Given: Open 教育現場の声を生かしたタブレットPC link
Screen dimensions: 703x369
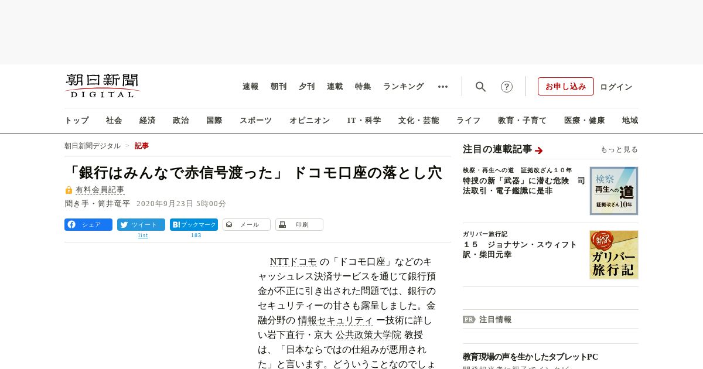Looking at the screenshot, I should [530, 357].
